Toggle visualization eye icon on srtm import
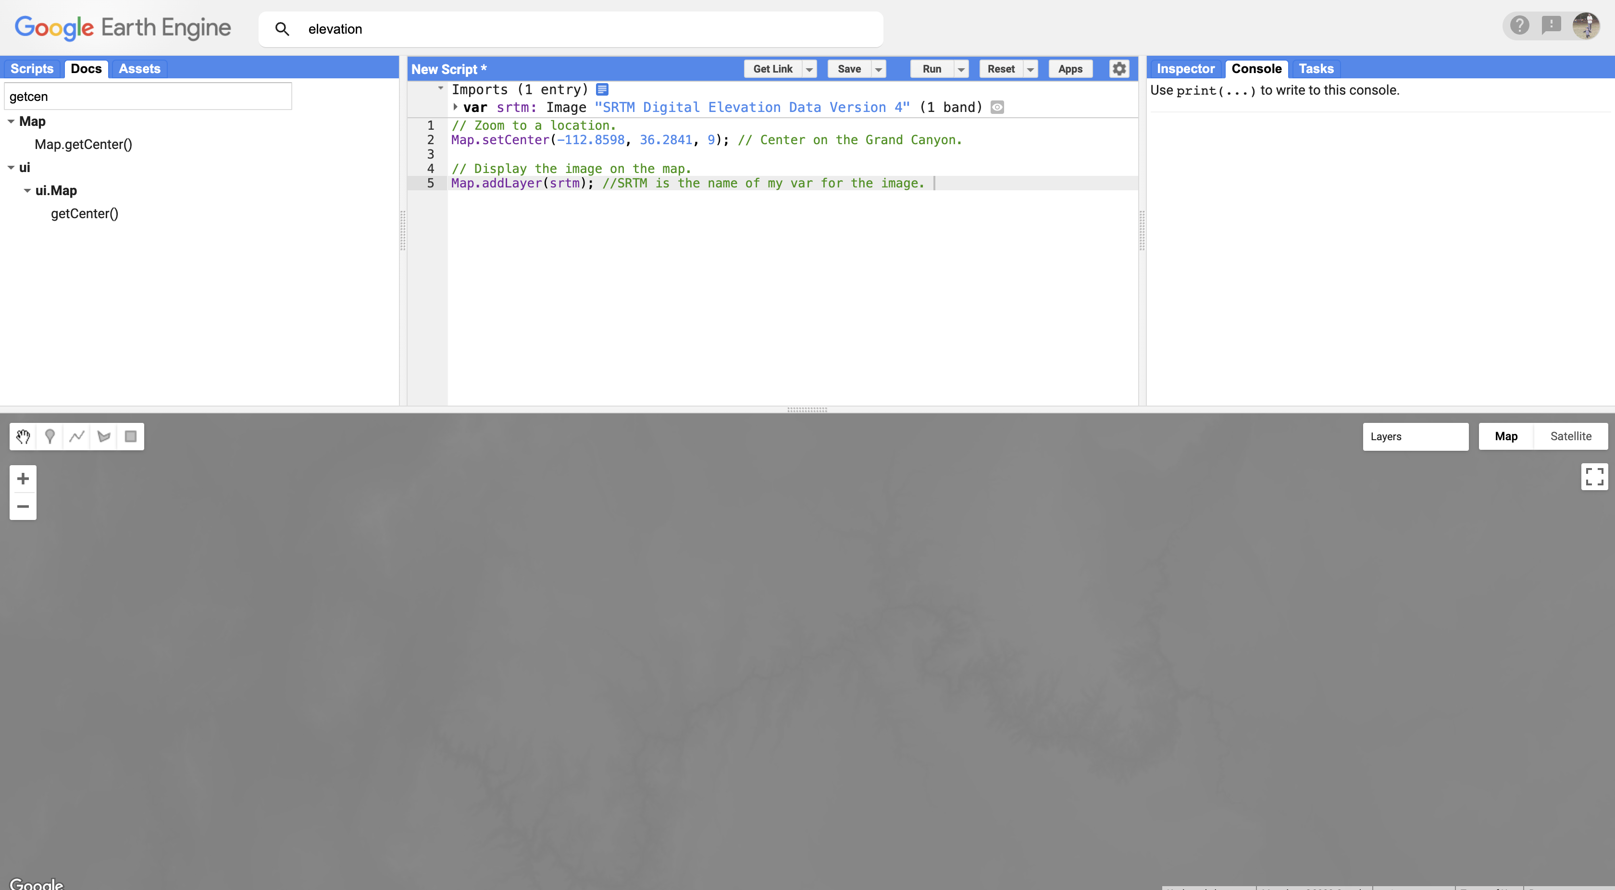Image resolution: width=1615 pixels, height=890 pixels. (x=997, y=107)
